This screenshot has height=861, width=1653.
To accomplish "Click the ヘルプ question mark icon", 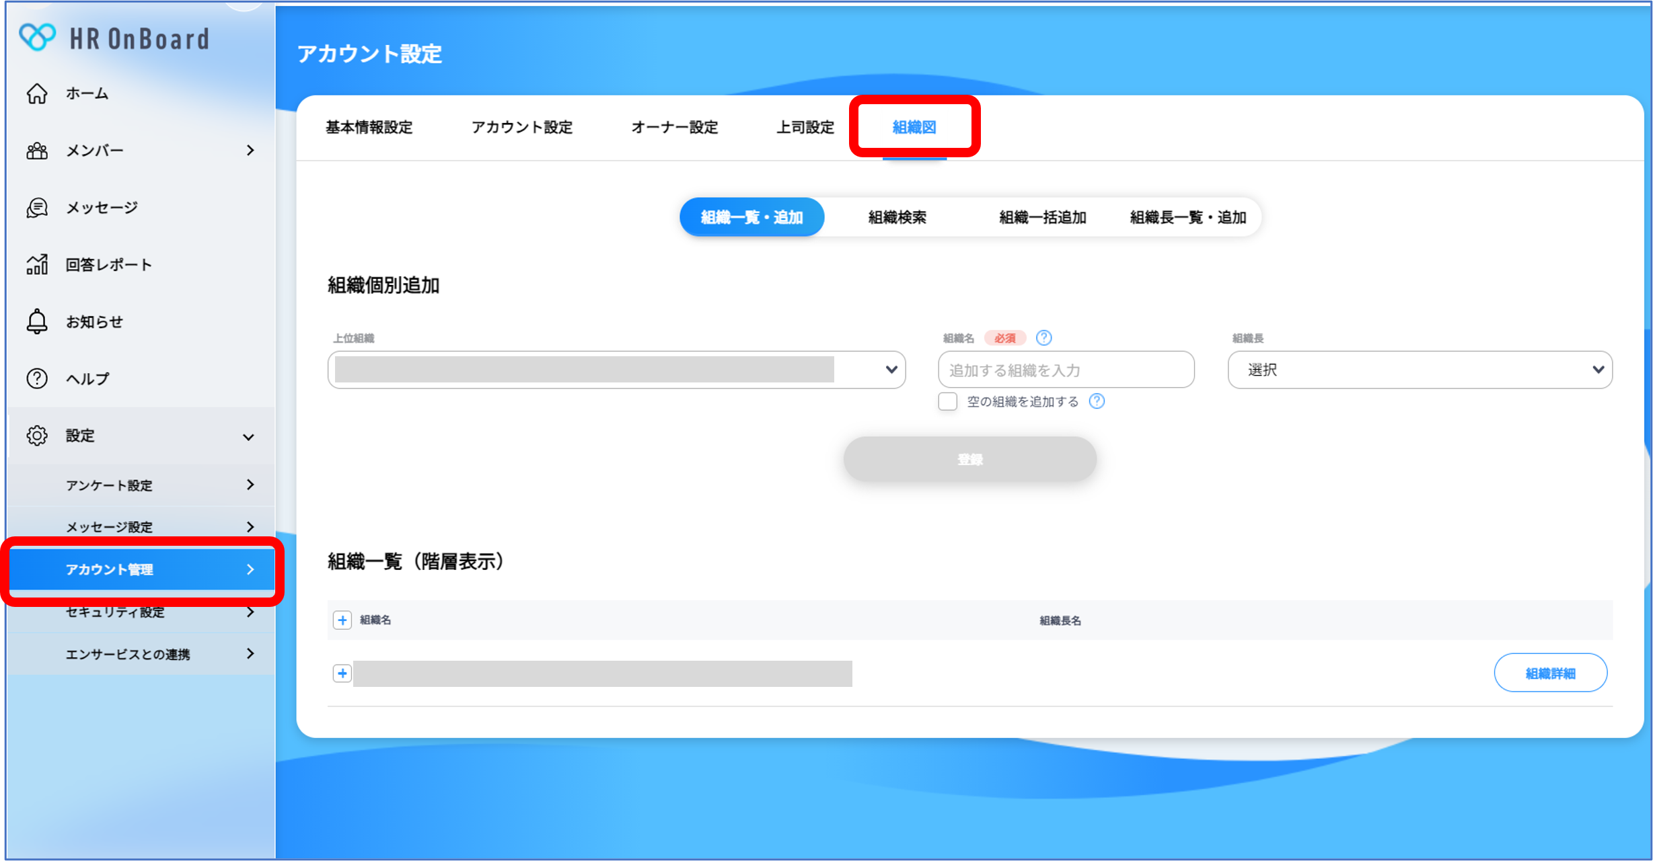I will (x=37, y=378).
